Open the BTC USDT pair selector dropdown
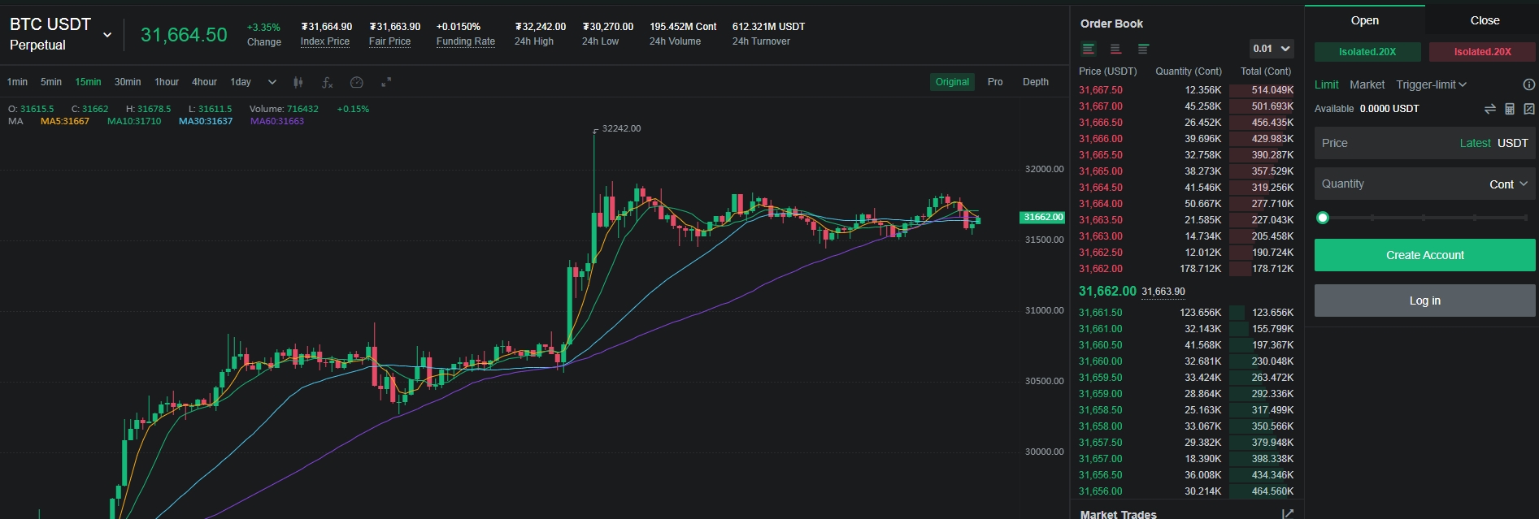The height and width of the screenshot is (519, 1539). pyautogui.click(x=107, y=35)
